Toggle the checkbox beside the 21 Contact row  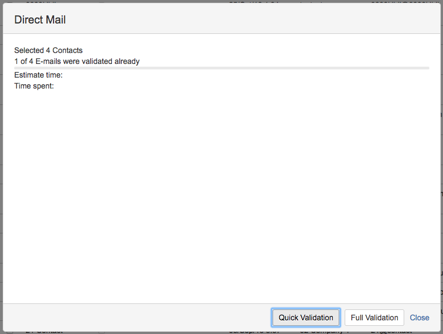coord(102,331)
